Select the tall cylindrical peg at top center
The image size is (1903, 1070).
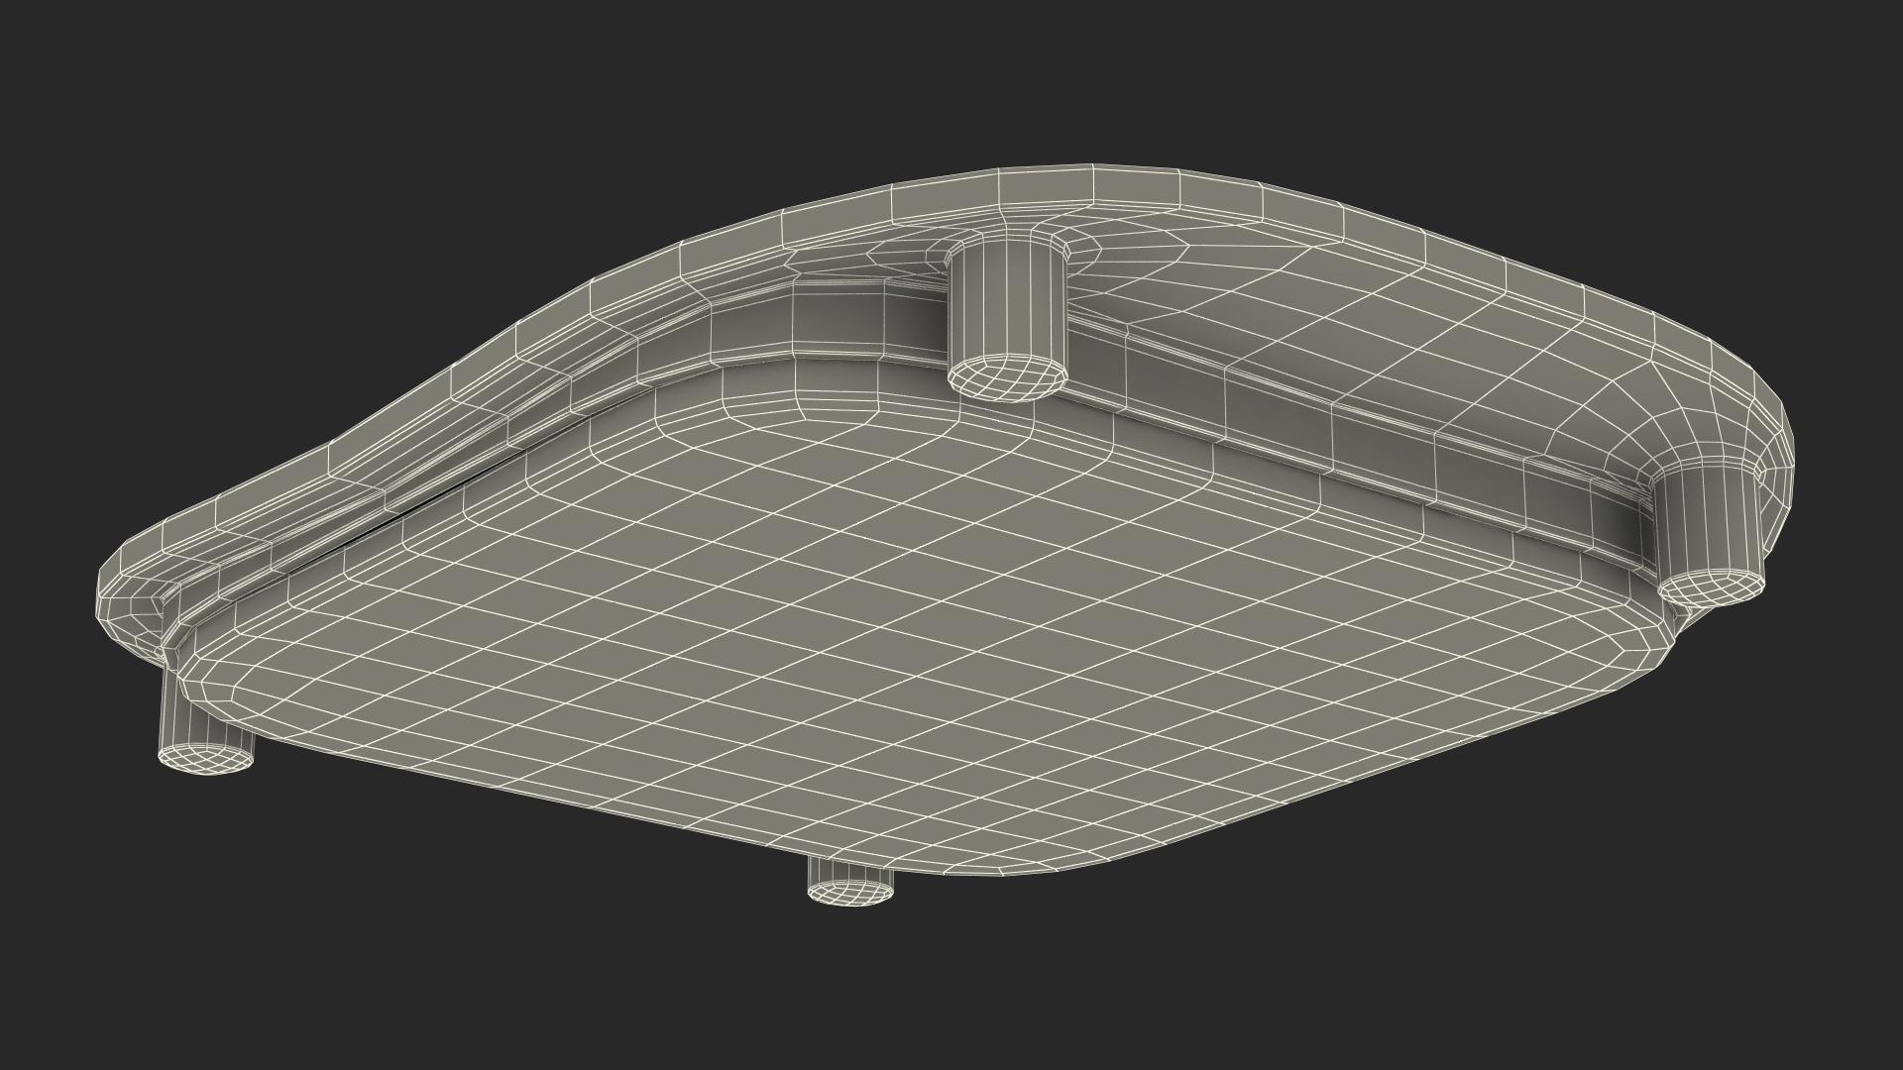pyautogui.click(x=1009, y=317)
